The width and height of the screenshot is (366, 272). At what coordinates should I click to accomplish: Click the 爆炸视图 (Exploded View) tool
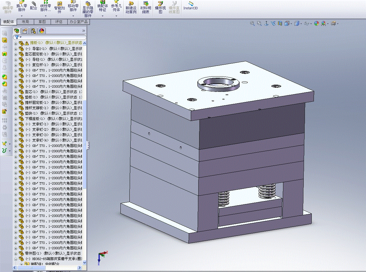[x=160, y=7]
